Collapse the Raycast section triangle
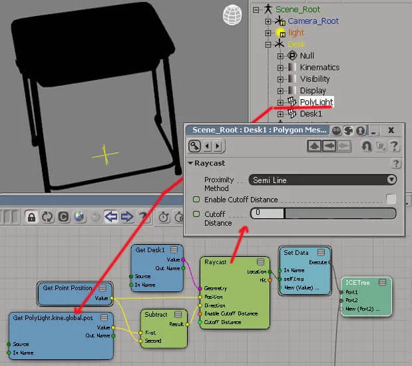Screen dimensions: 412x366 coord(190,163)
